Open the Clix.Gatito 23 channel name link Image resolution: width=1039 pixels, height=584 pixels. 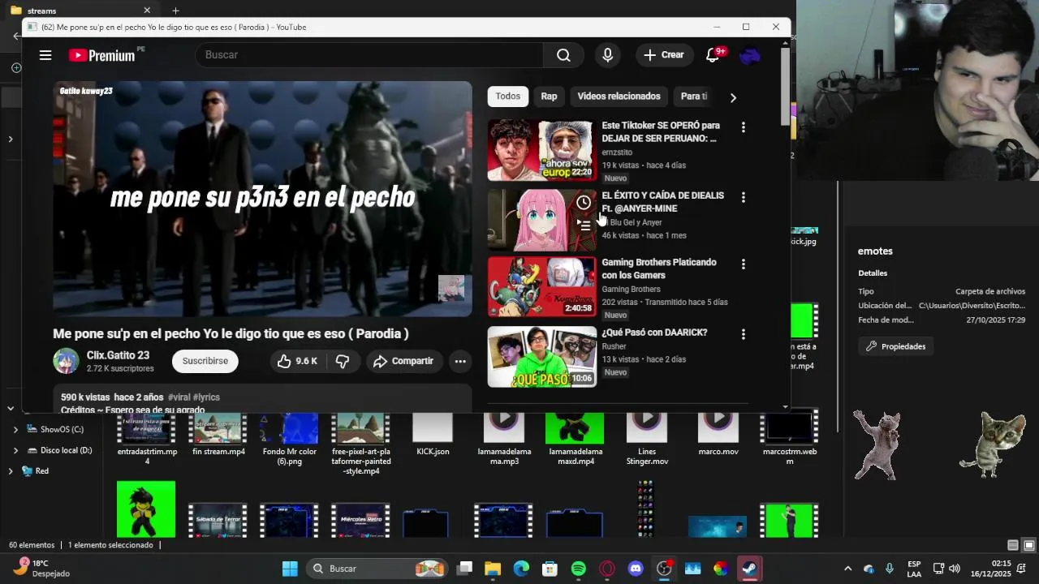pyautogui.click(x=119, y=355)
